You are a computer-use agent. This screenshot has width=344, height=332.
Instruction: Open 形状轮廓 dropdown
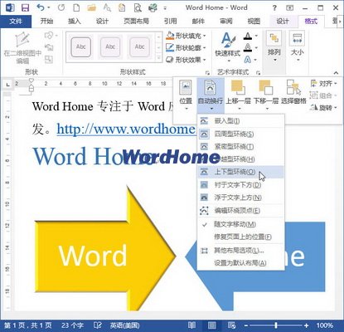[x=186, y=47]
